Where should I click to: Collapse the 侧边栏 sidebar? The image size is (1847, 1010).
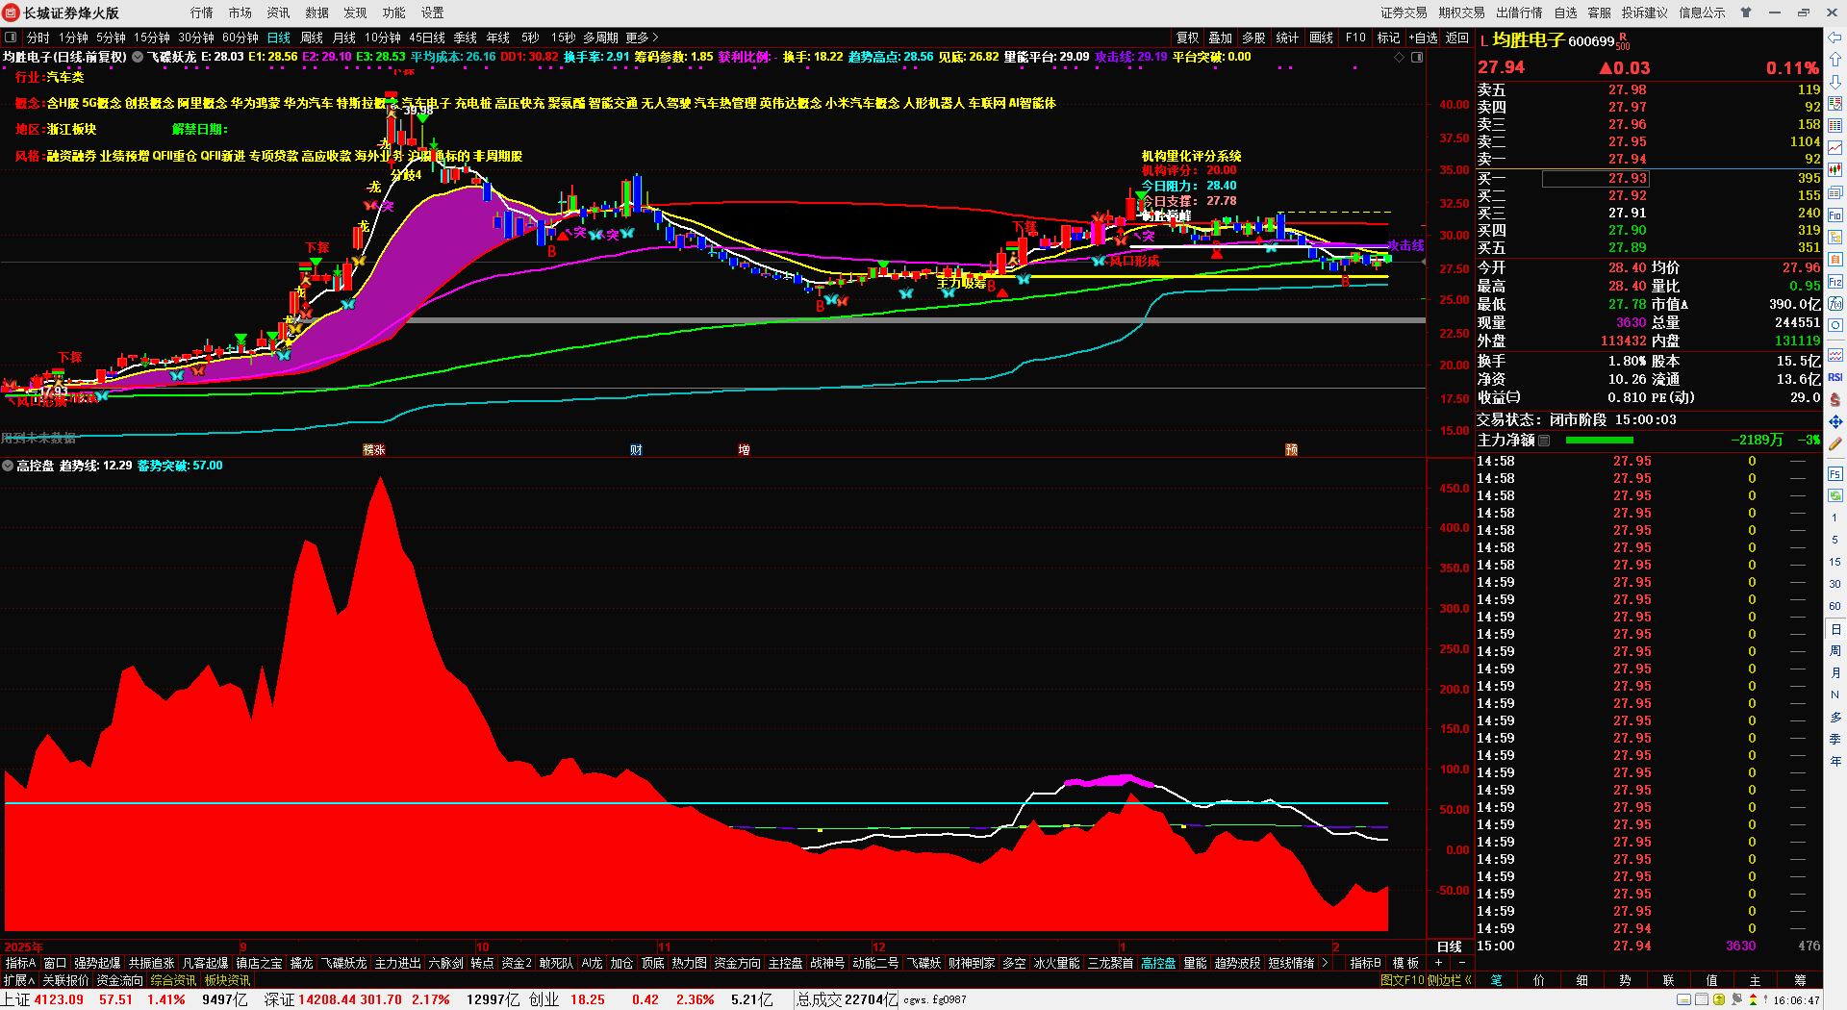click(1450, 980)
